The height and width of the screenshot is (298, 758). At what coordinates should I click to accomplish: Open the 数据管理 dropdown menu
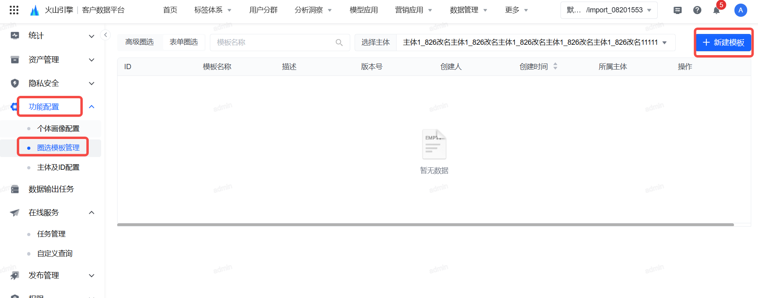coord(469,10)
